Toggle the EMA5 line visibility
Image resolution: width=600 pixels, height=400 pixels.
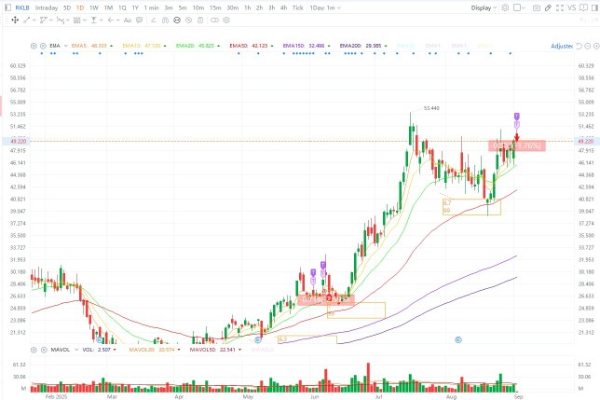tap(77, 45)
